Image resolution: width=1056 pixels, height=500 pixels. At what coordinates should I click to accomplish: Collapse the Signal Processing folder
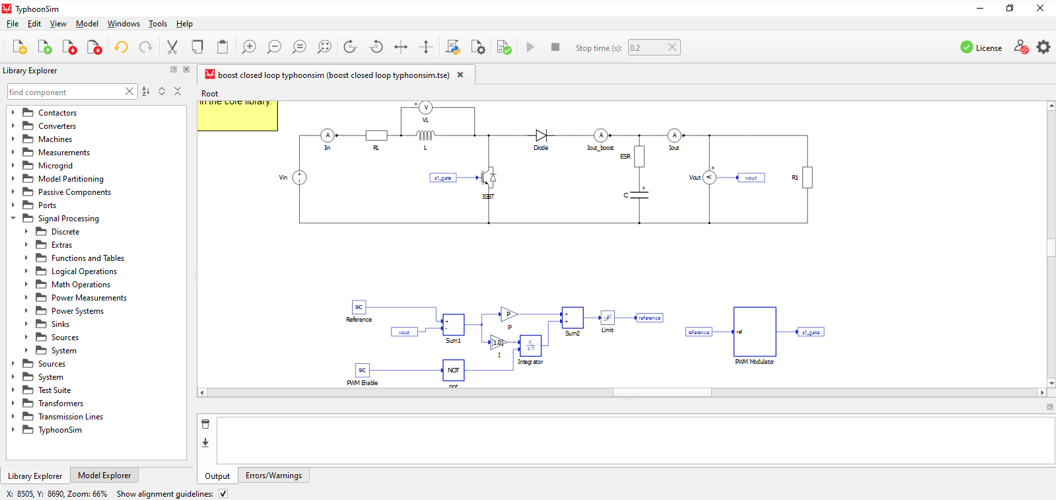tap(13, 218)
